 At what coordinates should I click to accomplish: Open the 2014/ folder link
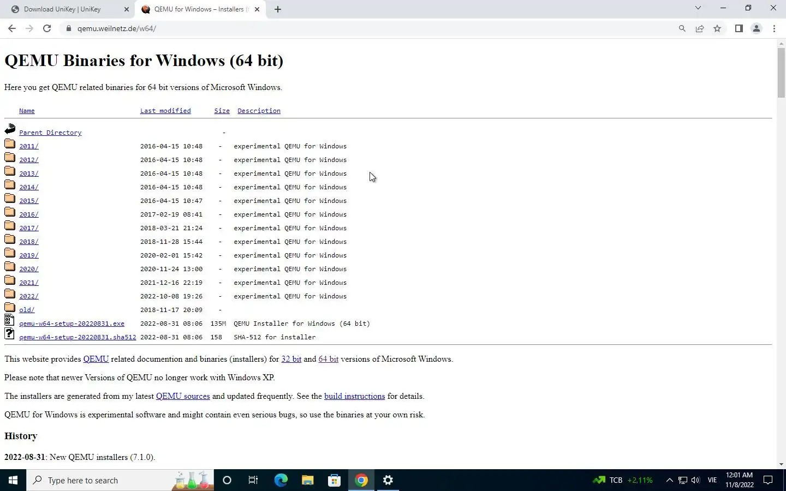[x=29, y=187]
